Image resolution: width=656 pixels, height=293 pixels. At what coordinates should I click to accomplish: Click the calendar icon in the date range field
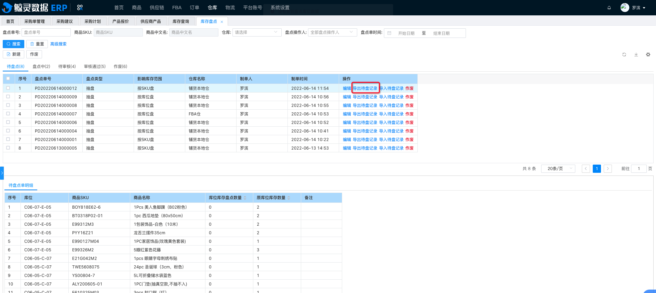pos(389,33)
